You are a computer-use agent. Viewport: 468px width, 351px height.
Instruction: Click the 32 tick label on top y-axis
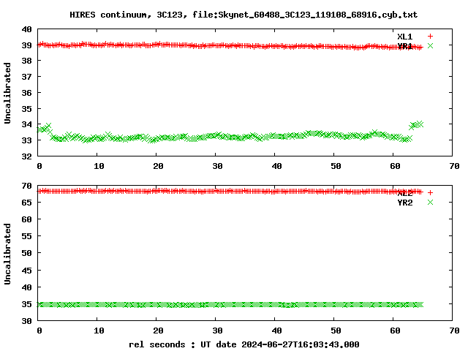[26, 156]
